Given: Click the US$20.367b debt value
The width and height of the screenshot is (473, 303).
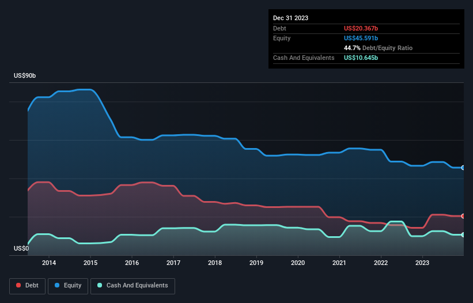Looking at the screenshot, I should pyautogui.click(x=361, y=28).
